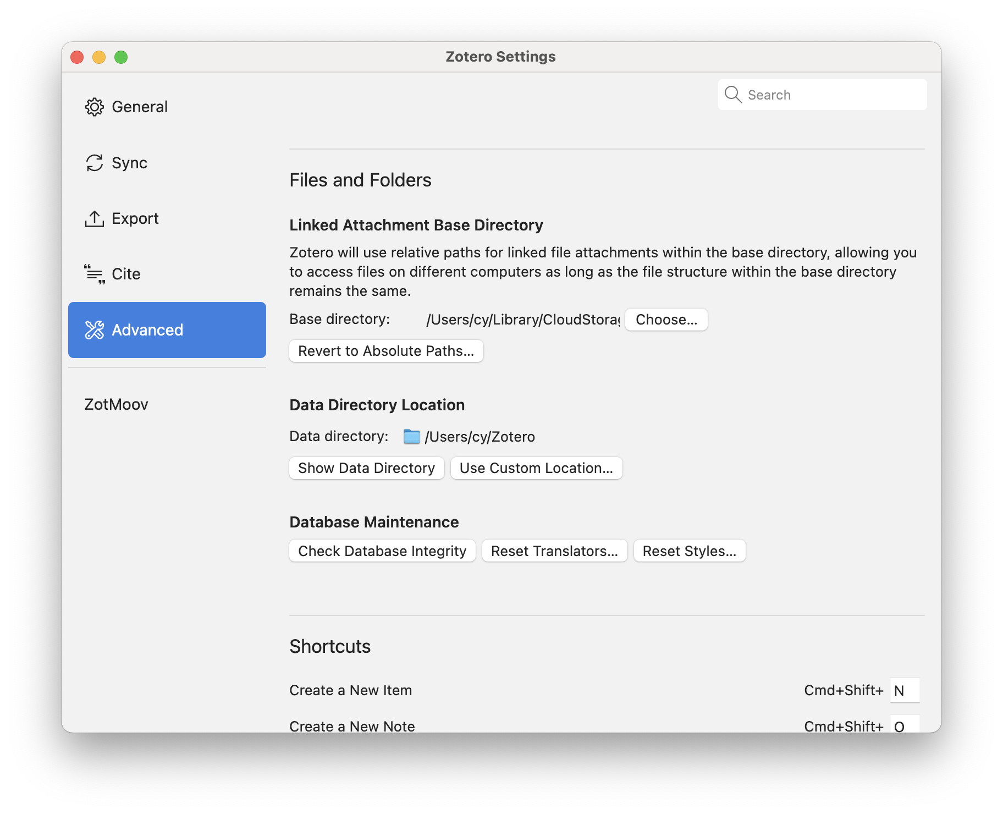Click the Cite quotation icon

(x=94, y=274)
